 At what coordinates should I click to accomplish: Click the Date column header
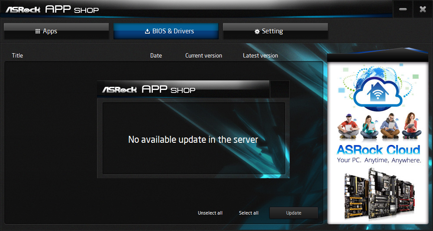click(x=156, y=55)
